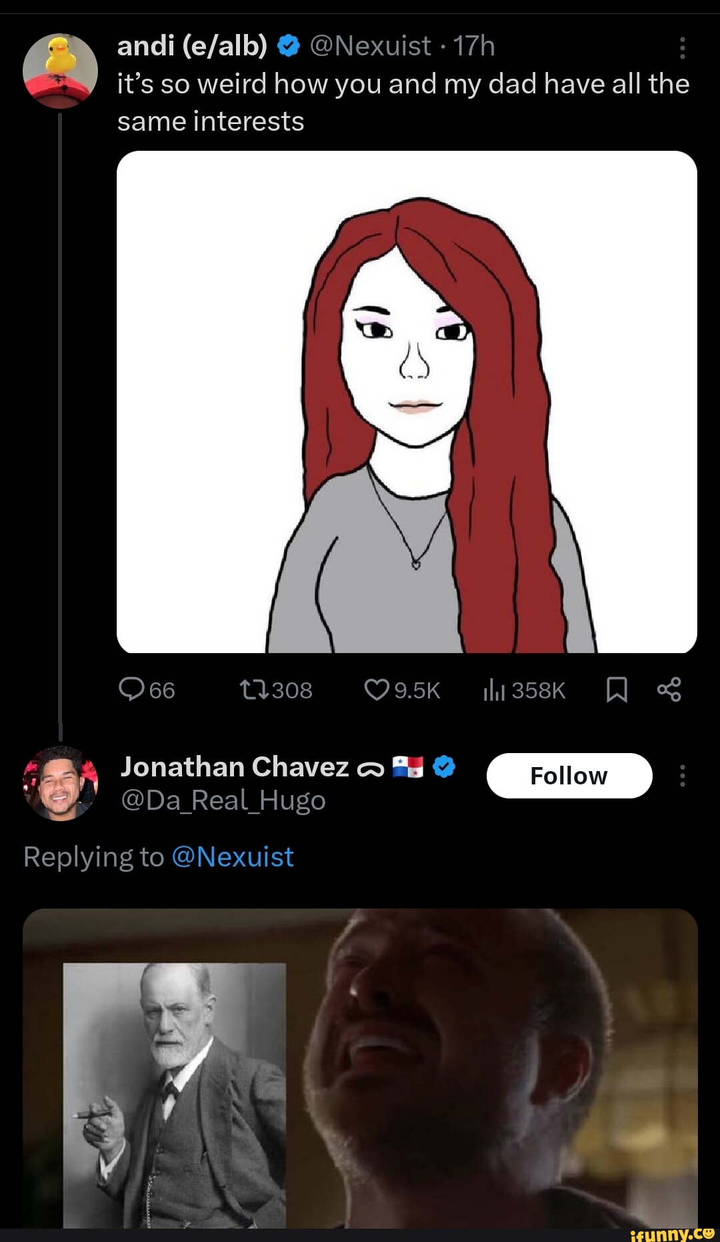Toggle follow state for Jonathan Chavez
Viewport: 720px width, 1242px height.
pyautogui.click(x=569, y=775)
